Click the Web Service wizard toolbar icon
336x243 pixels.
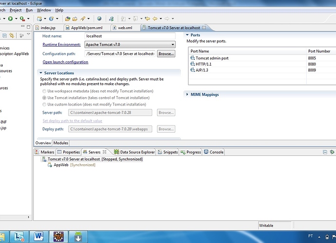(x=51, y=18)
